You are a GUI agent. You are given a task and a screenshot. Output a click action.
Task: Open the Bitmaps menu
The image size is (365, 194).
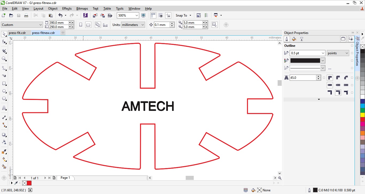pos(82,8)
